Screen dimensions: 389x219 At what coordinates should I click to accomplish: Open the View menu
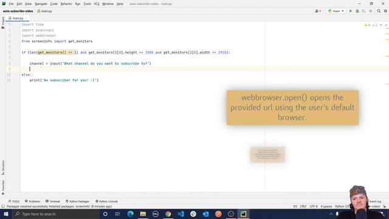[29, 4]
